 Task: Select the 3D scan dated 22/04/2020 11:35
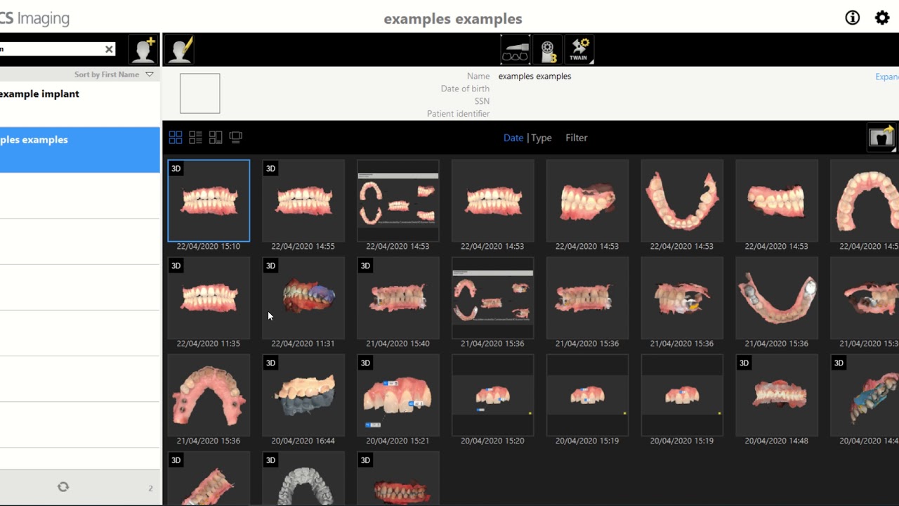click(209, 298)
